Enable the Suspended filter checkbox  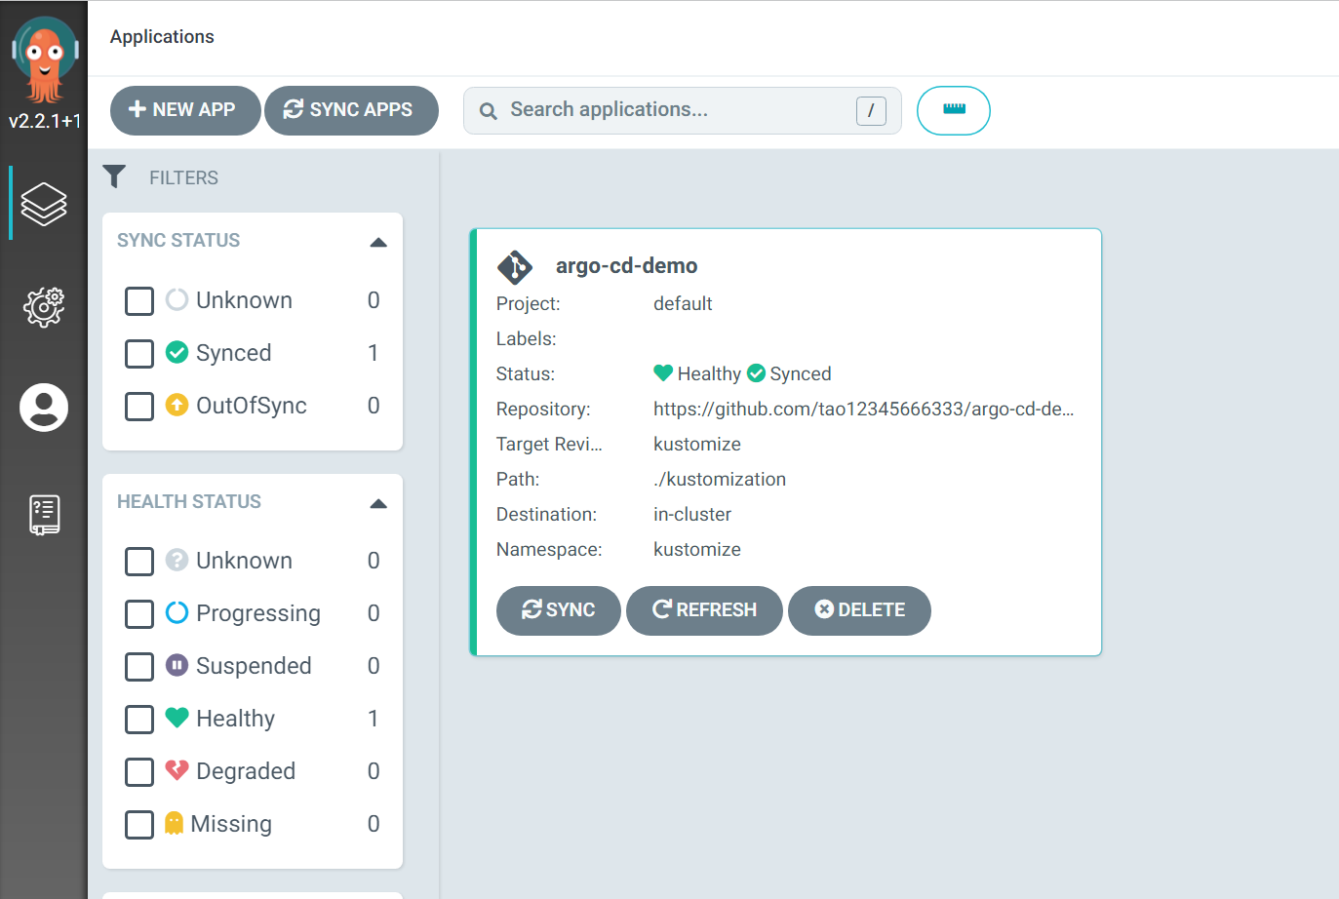coord(139,667)
